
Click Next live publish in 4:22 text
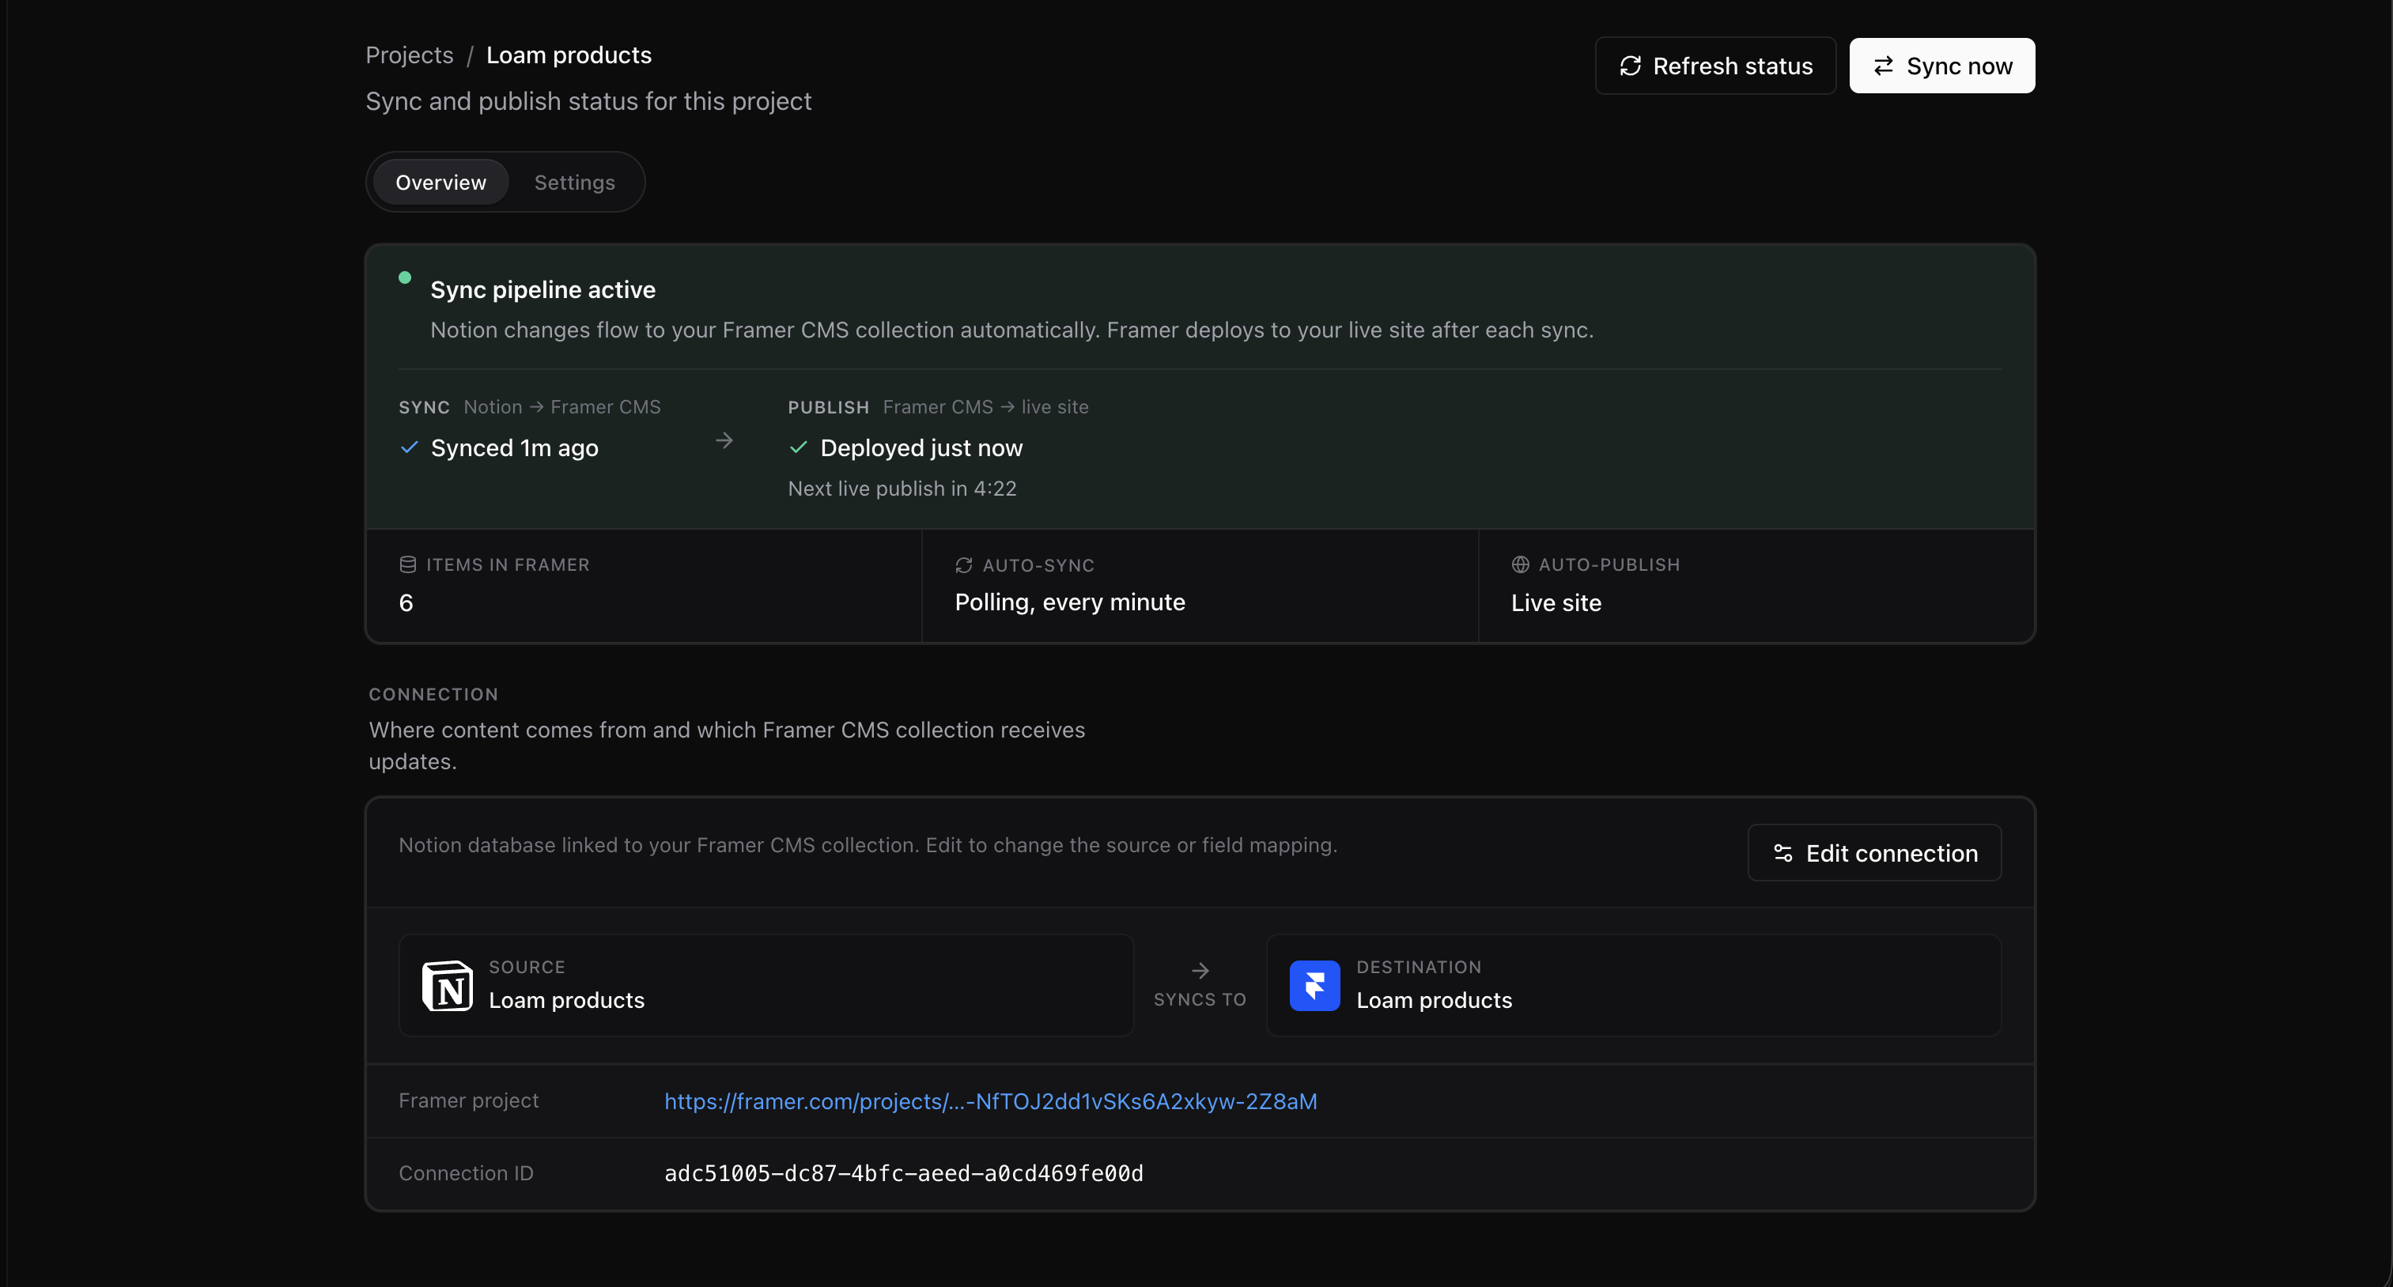902,489
